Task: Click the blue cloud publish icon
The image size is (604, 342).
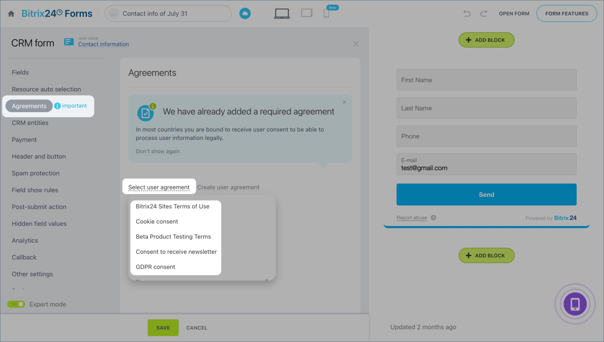Action: tap(244, 14)
